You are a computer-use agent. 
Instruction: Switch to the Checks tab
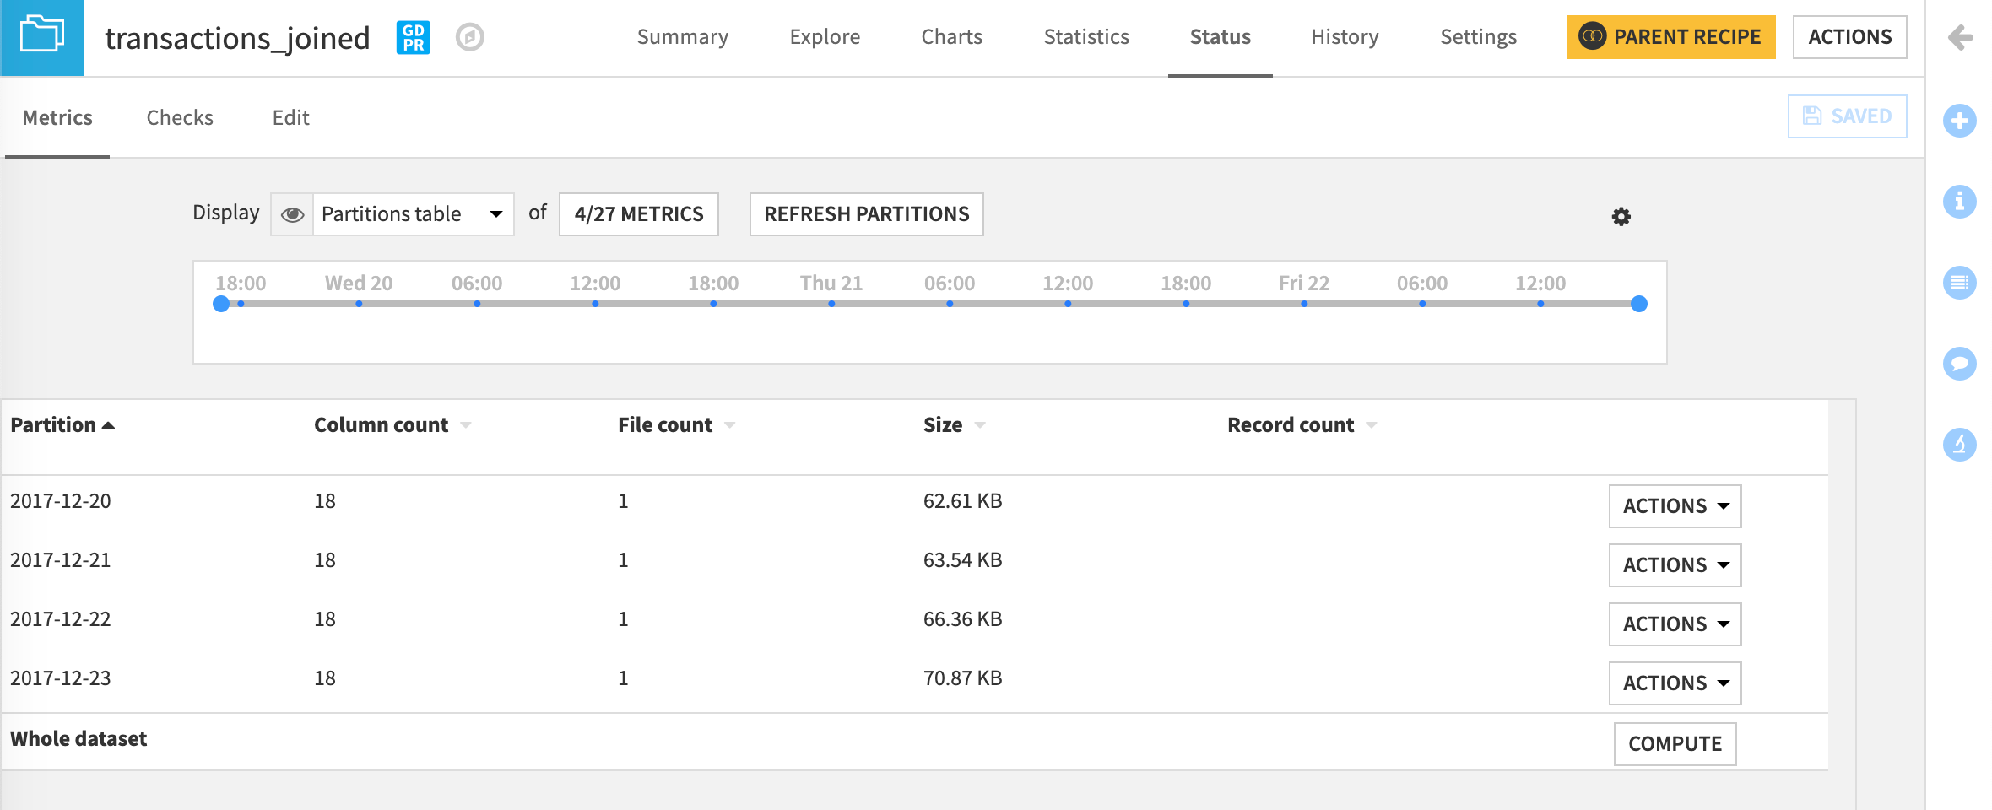coord(179,117)
